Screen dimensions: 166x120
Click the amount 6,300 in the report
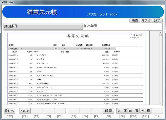[x=106, y=68]
